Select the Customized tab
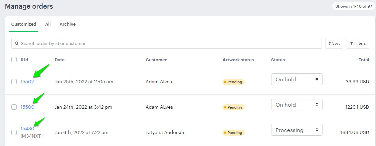The image size is (376, 146). (24, 24)
